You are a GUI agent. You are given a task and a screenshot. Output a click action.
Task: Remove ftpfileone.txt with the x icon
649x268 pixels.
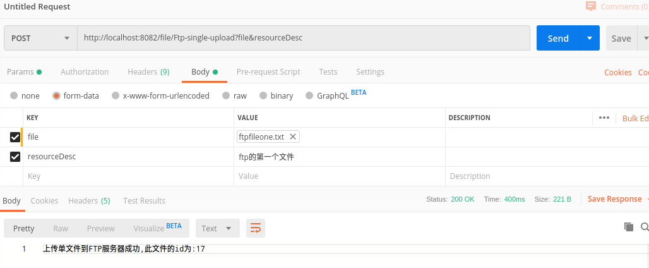pyautogui.click(x=293, y=137)
